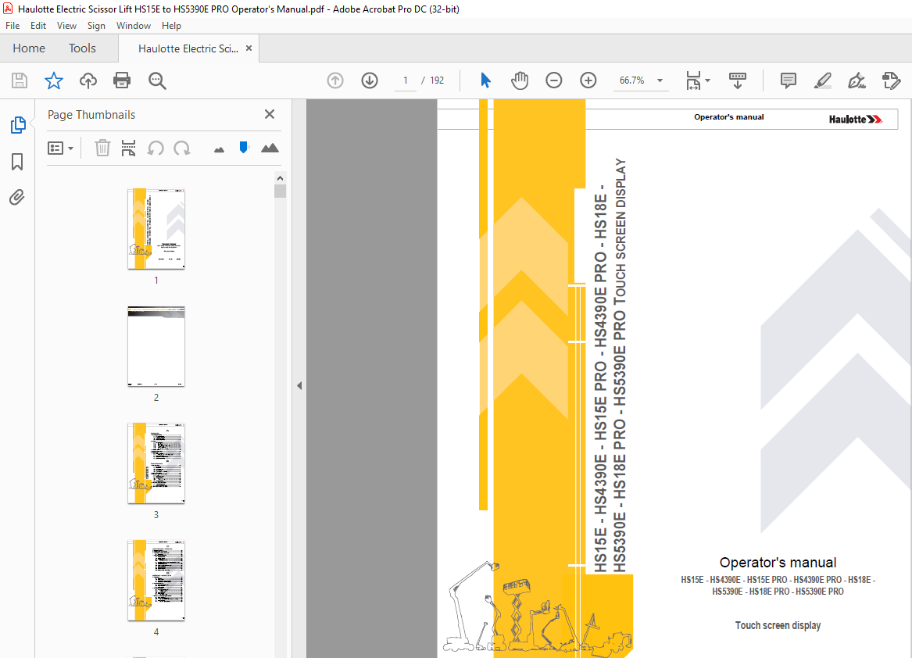The width and height of the screenshot is (912, 658).
Task: Collapse the navigation pane arrow
Action: click(x=299, y=385)
